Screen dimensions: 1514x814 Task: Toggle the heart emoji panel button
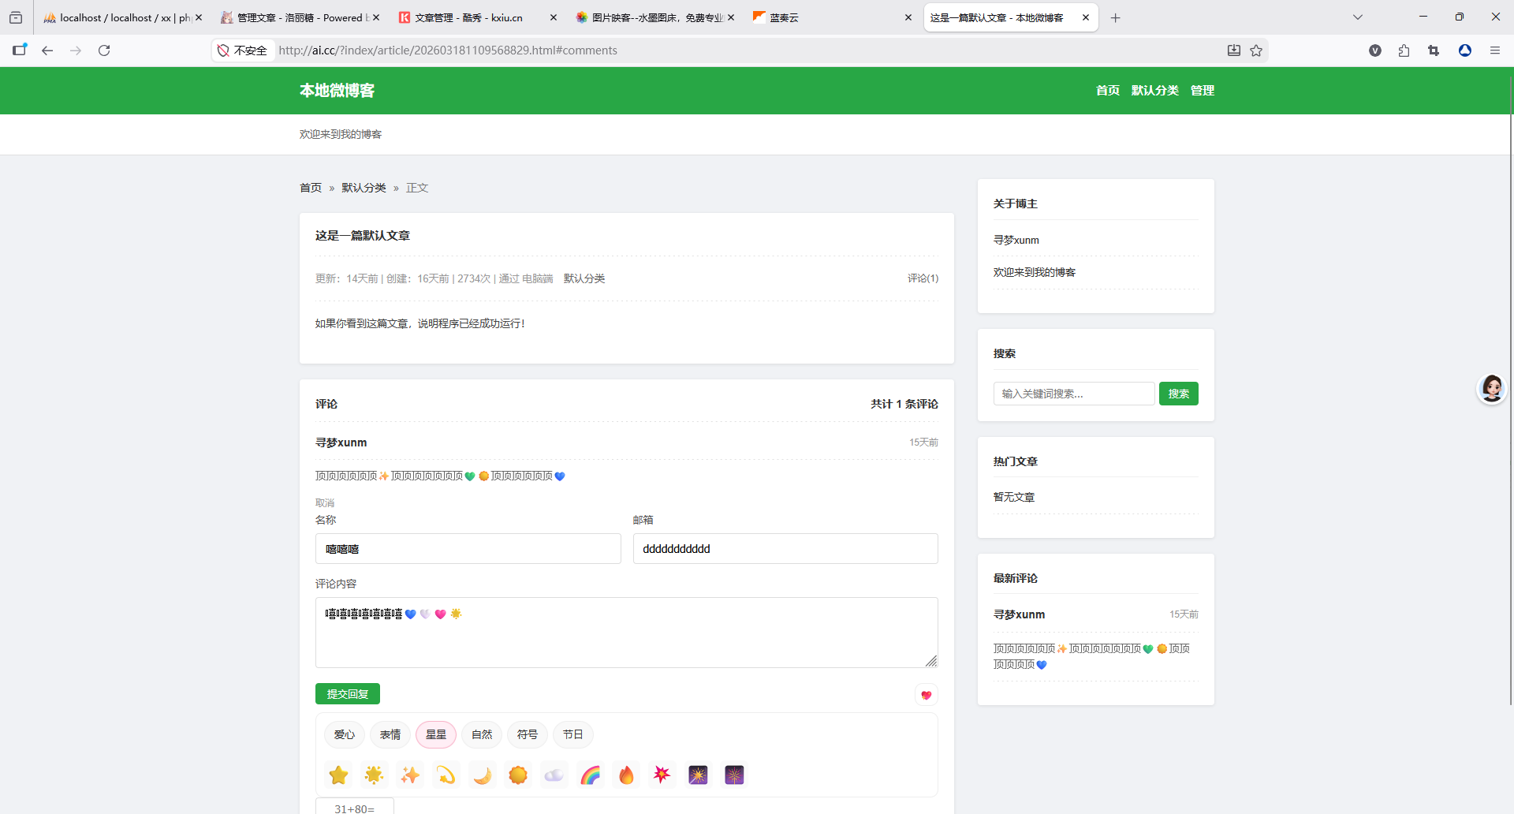click(x=926, y=695)
